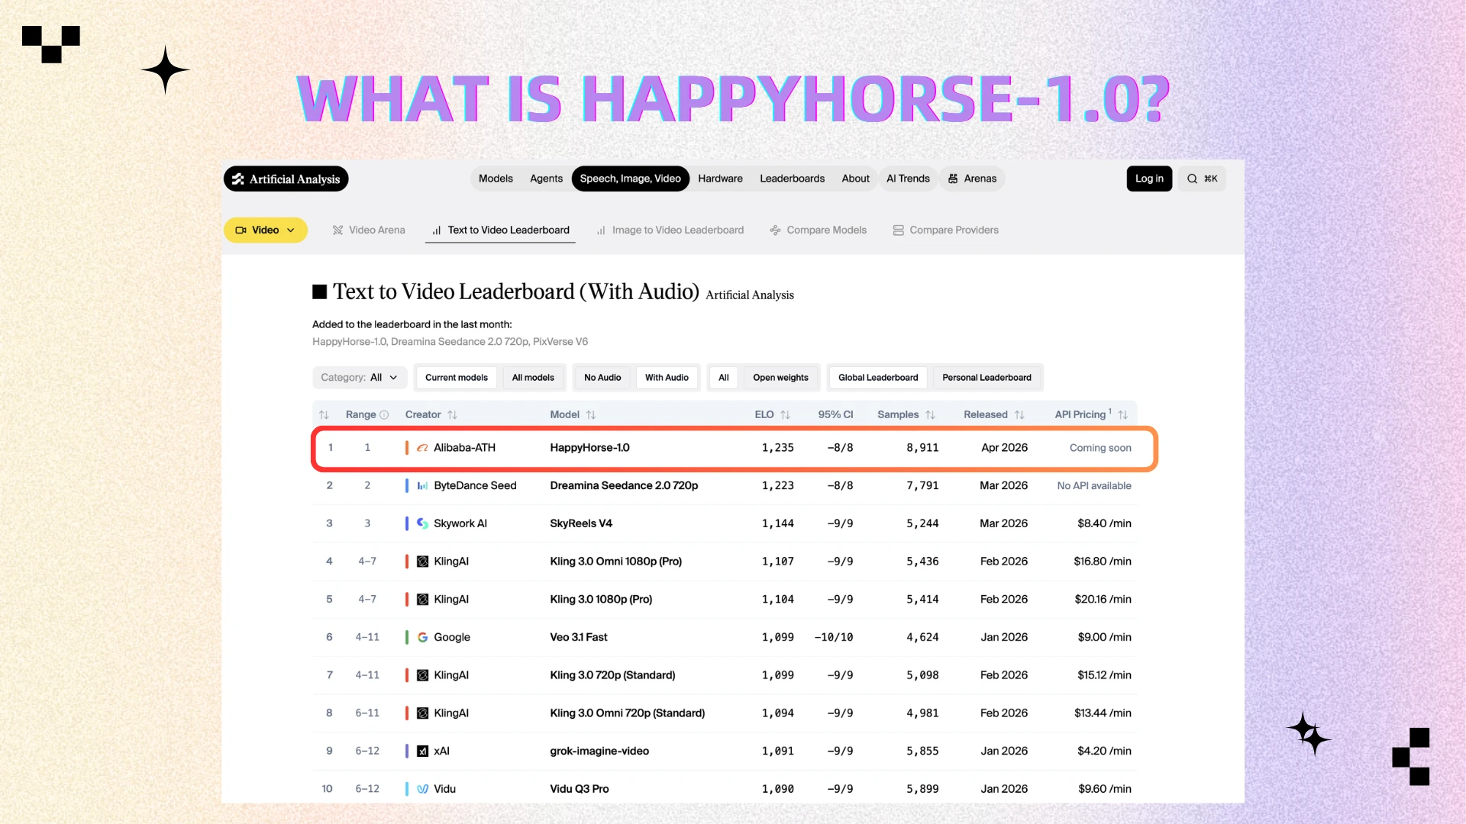The width and height of the screenshot is (1466, 824).
Task: Click the Log in button
Action: [1149, 179]
